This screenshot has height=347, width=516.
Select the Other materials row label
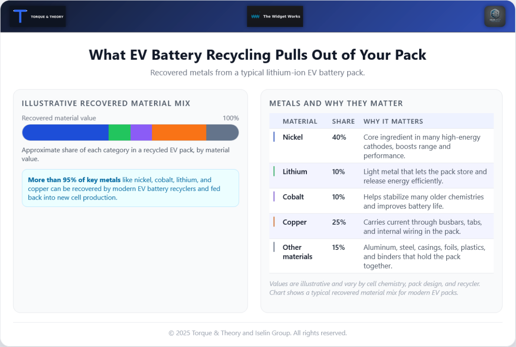coord(297,252)
